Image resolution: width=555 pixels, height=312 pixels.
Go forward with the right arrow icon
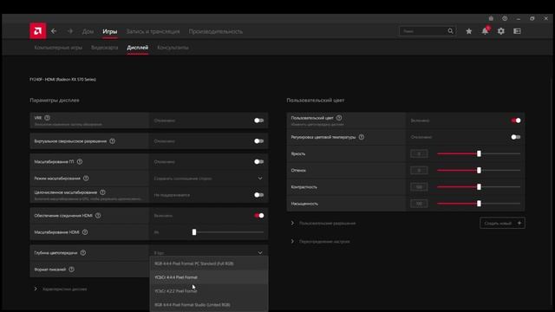click(x=70, y=31)
